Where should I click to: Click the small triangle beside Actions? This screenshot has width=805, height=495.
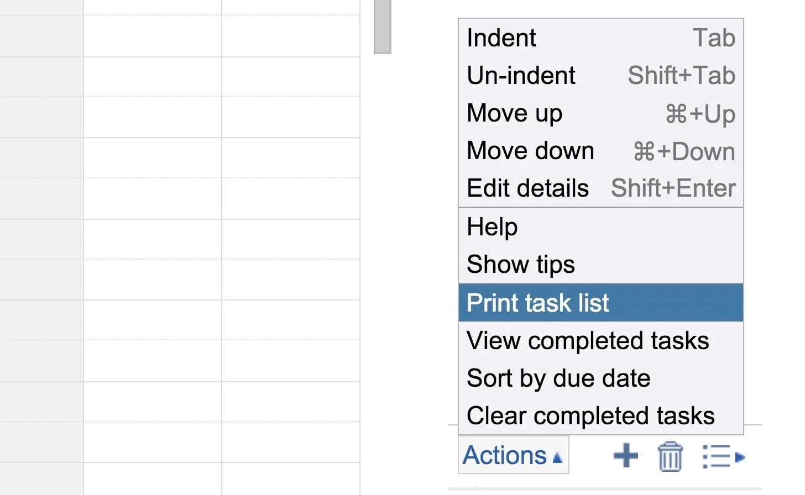(557, 458)
